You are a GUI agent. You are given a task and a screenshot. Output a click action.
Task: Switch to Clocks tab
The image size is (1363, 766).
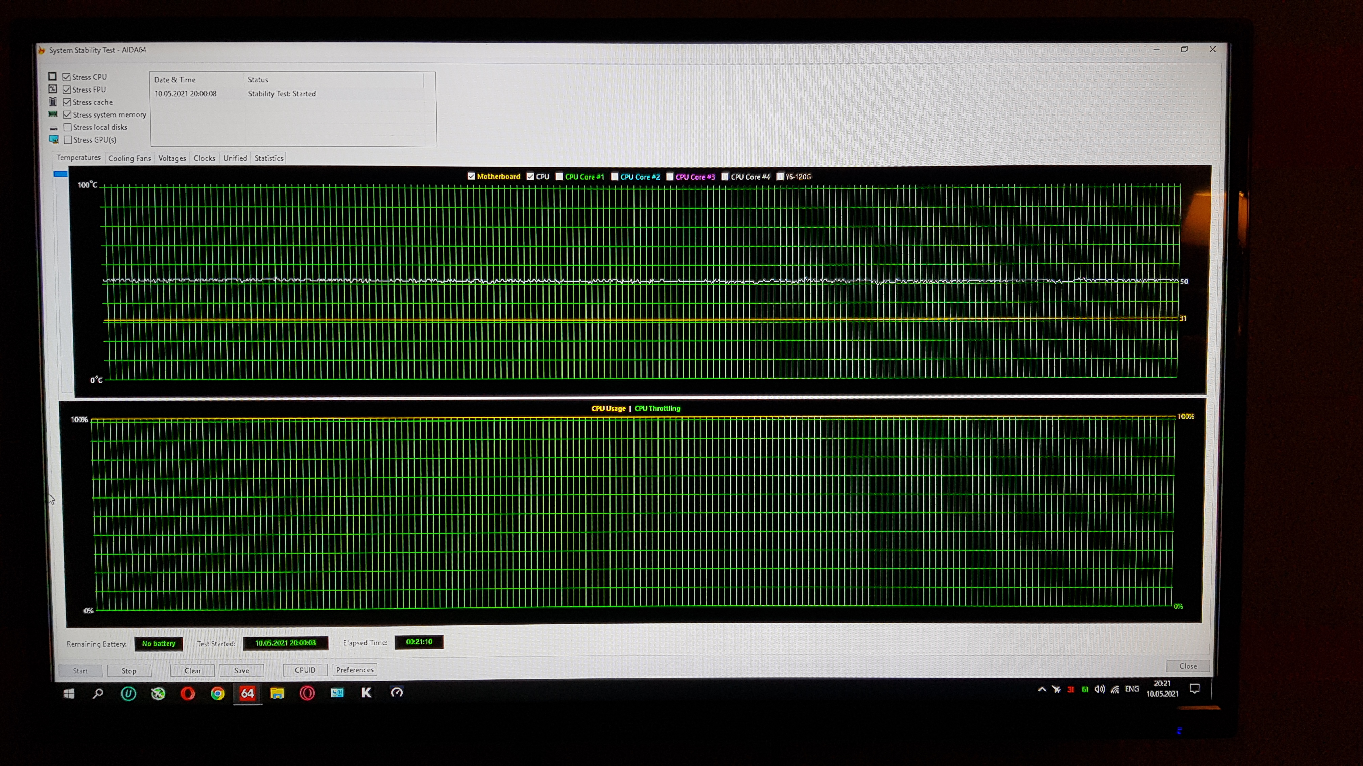pos(204,158)
